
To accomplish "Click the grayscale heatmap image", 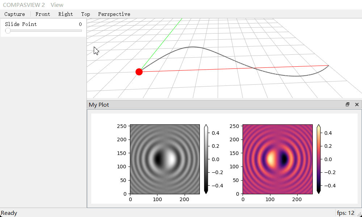I will tap(165, 159).
